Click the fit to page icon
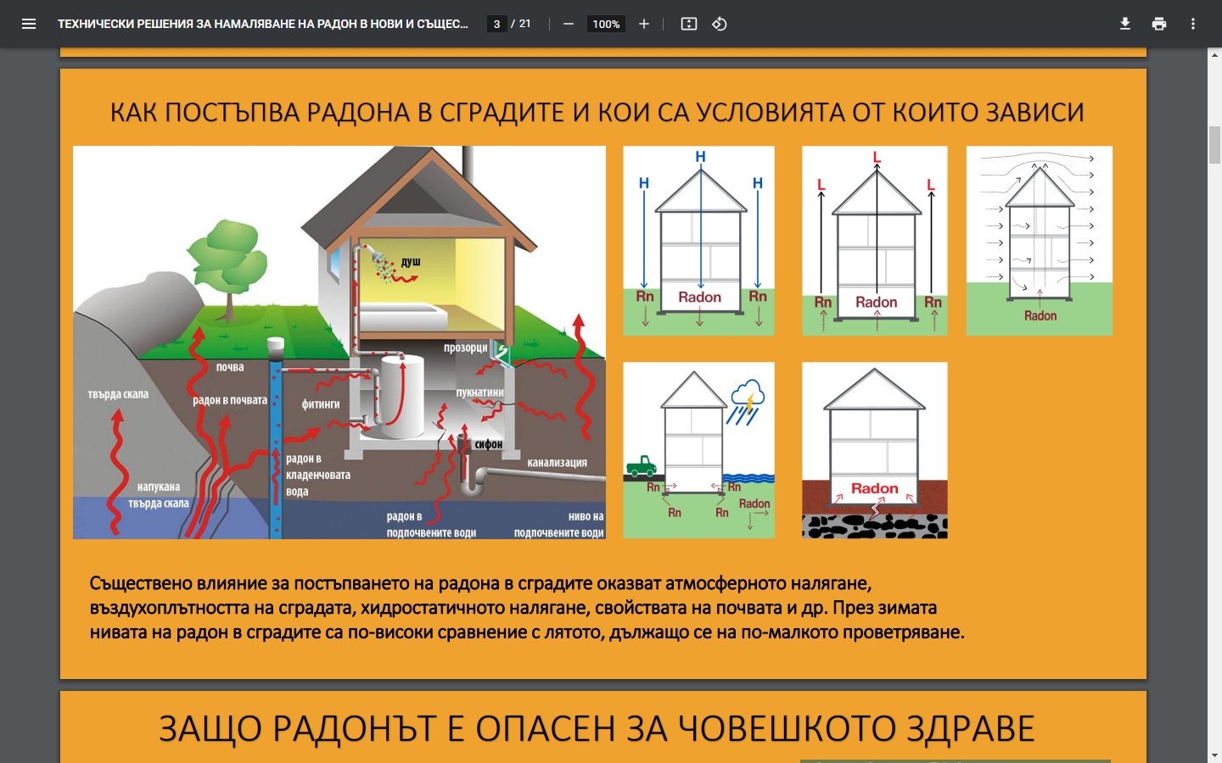This screenshot has height=763, width=1222. tap(689, 24)
